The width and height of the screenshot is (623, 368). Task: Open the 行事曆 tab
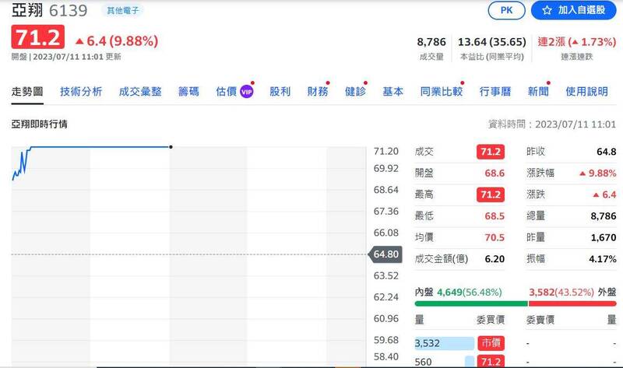point(495,92)
